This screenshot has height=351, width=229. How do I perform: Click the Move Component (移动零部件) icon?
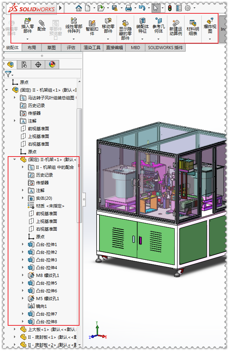(108, 21)
